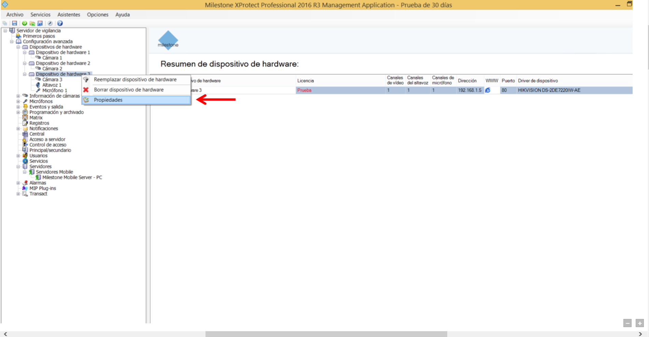Click the green circular refresh toolbar icon
The width and height of the screenshot is (649, 337).
click(x=25, y=23)
